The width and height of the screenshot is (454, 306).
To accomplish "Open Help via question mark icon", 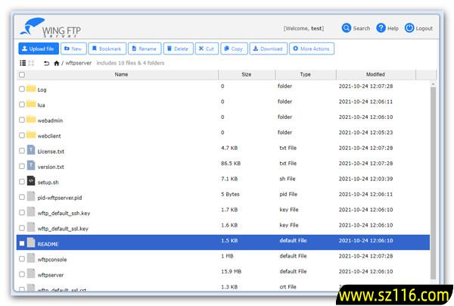I will (381, 28).
